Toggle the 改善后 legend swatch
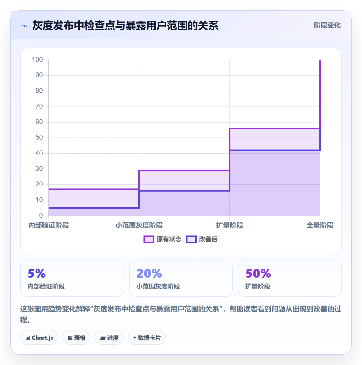 click(191, 239)
